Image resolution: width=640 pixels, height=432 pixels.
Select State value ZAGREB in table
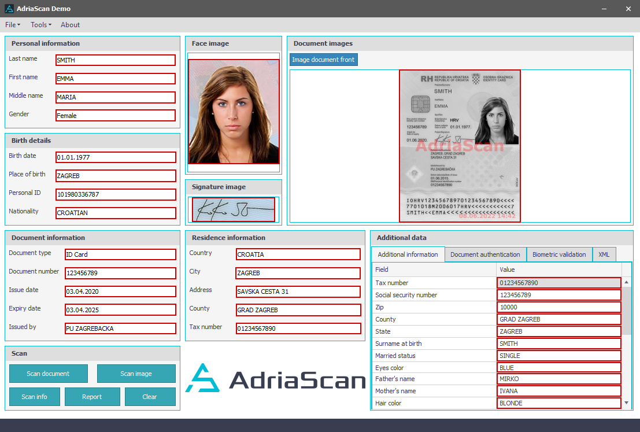[559, 331]
